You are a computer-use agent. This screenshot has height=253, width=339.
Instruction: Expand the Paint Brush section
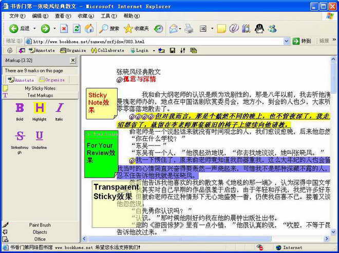click(40, 225)
